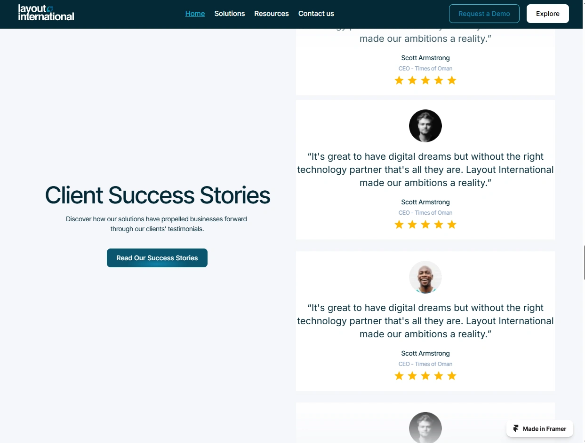Open the Solutions menu item

coord(229,14)
